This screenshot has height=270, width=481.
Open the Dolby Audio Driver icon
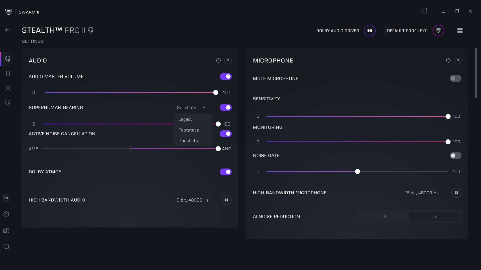(x=370, y=30)
